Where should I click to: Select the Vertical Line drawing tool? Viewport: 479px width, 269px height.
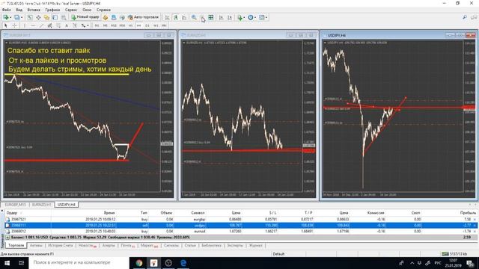25,25
